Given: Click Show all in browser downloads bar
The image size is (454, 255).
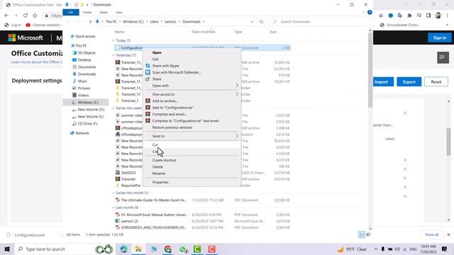Looking at the screenshot, I should tap(432, 234).
